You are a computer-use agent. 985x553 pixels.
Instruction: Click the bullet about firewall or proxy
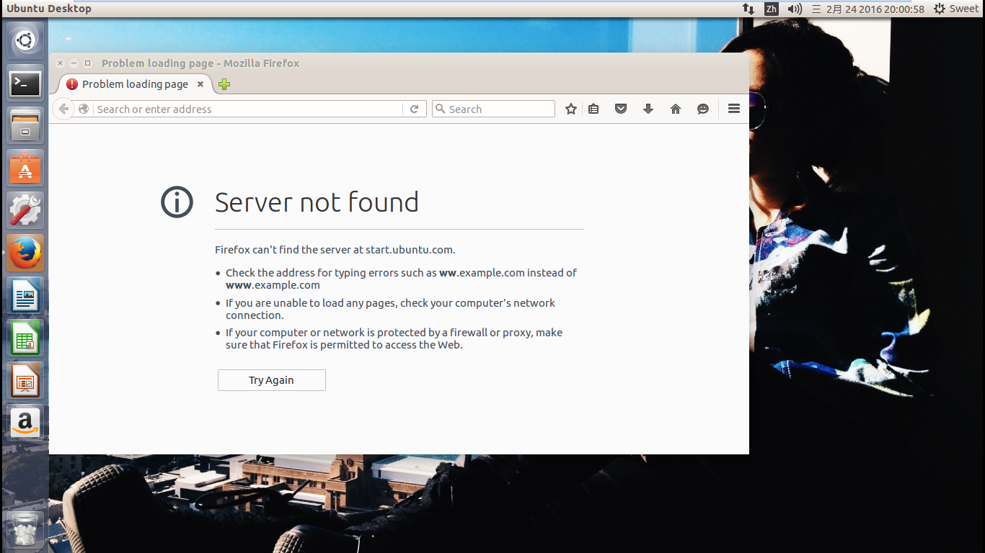(394, 338)
